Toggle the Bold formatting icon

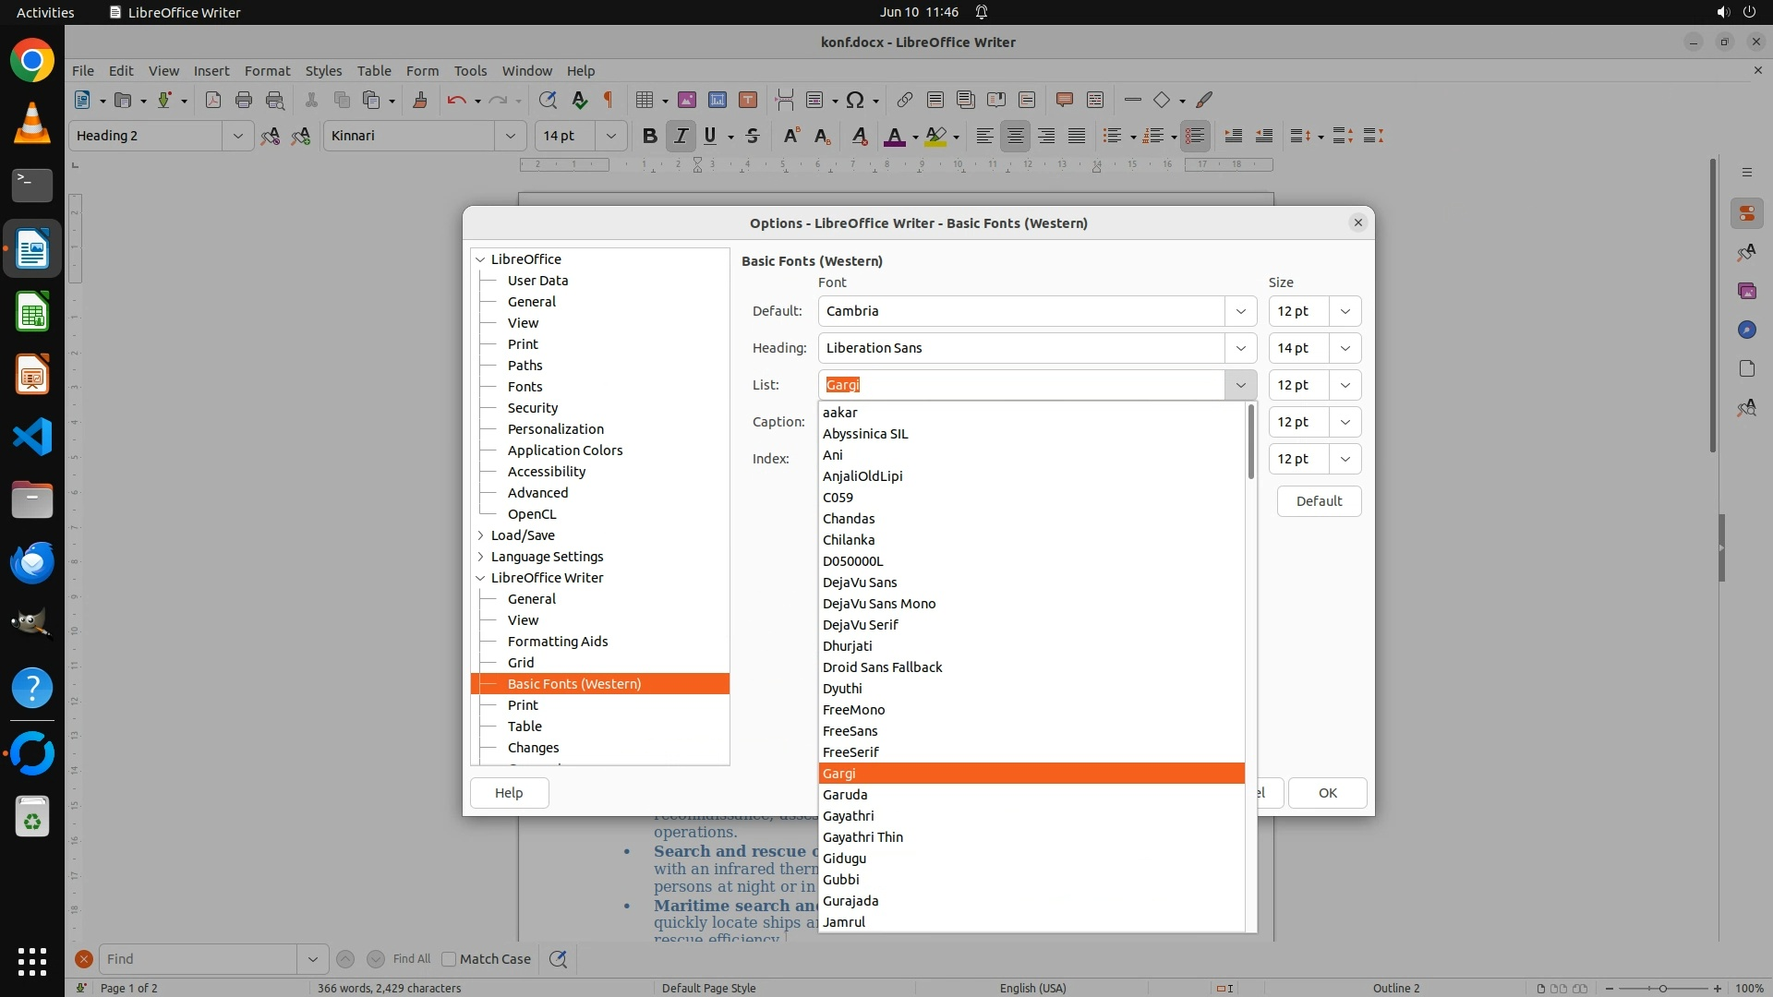649,137
